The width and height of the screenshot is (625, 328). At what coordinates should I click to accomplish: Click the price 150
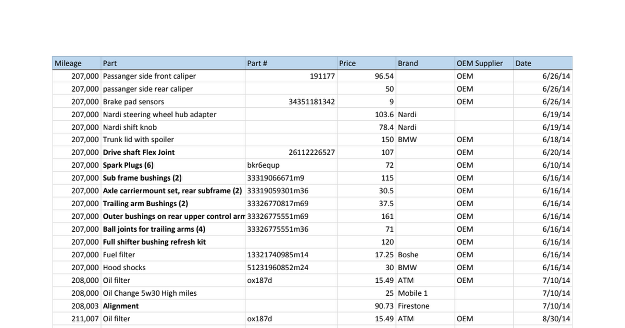pos(367,140)
